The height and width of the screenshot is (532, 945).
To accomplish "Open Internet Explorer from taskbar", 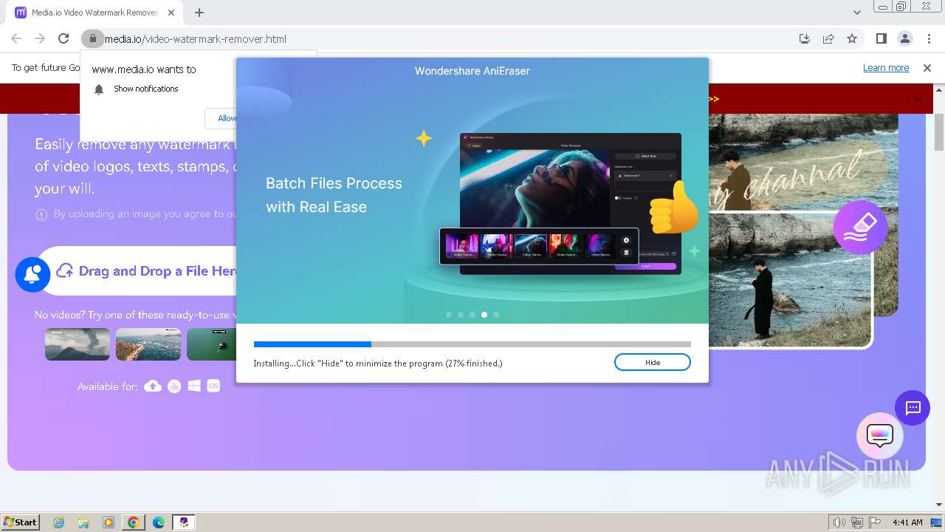I will pyautogui.click(x=58, y=522).
